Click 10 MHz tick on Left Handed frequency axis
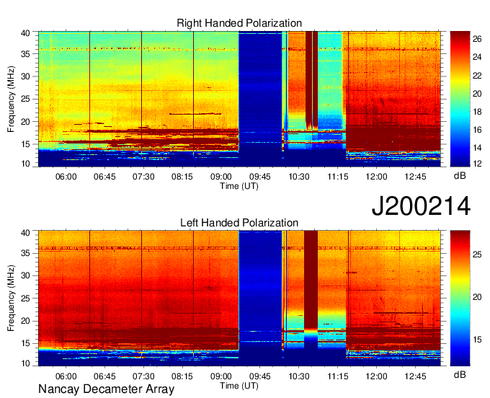The image size is (490, 398). 25,363
